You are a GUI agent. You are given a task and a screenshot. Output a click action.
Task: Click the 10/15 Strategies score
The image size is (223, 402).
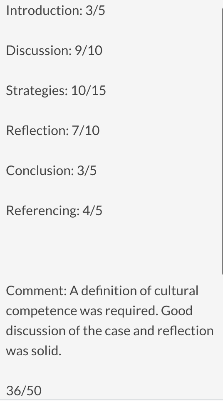click(x=89, y=90)
